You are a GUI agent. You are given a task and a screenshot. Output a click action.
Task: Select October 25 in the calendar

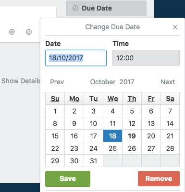coord(112,148)
